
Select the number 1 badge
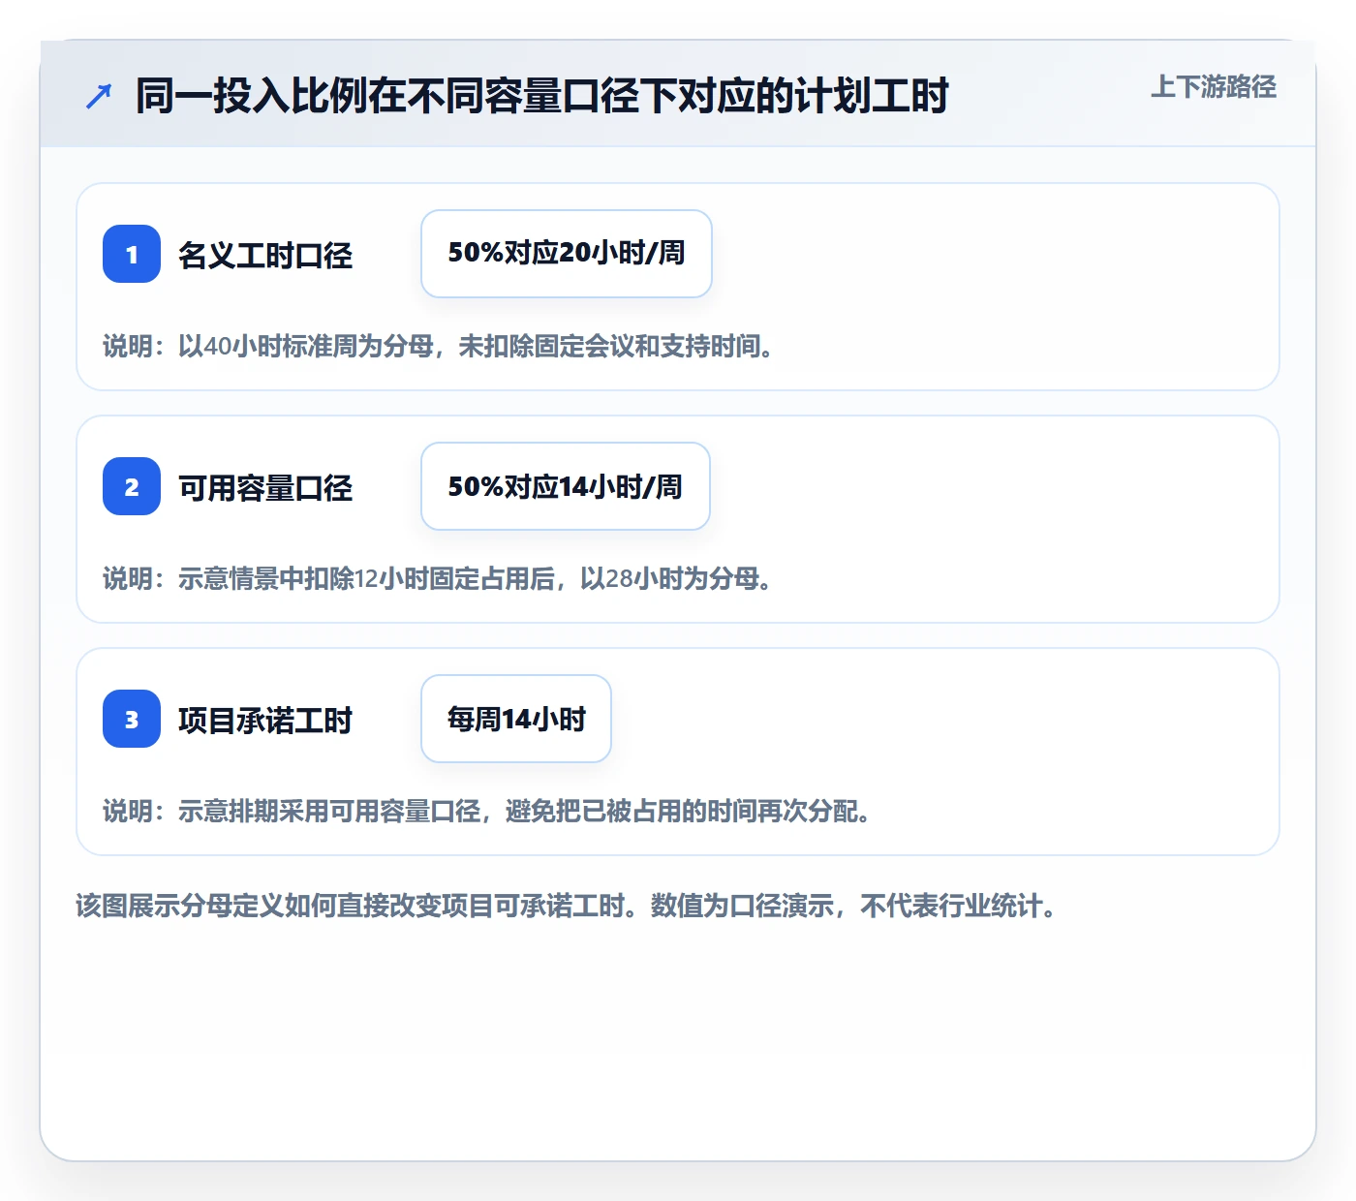pyautogui.click(x=132, y=254)
